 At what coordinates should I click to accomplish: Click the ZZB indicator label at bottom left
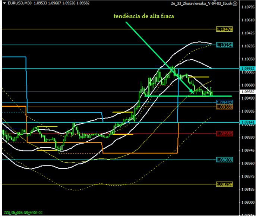[x=22, y=213]
